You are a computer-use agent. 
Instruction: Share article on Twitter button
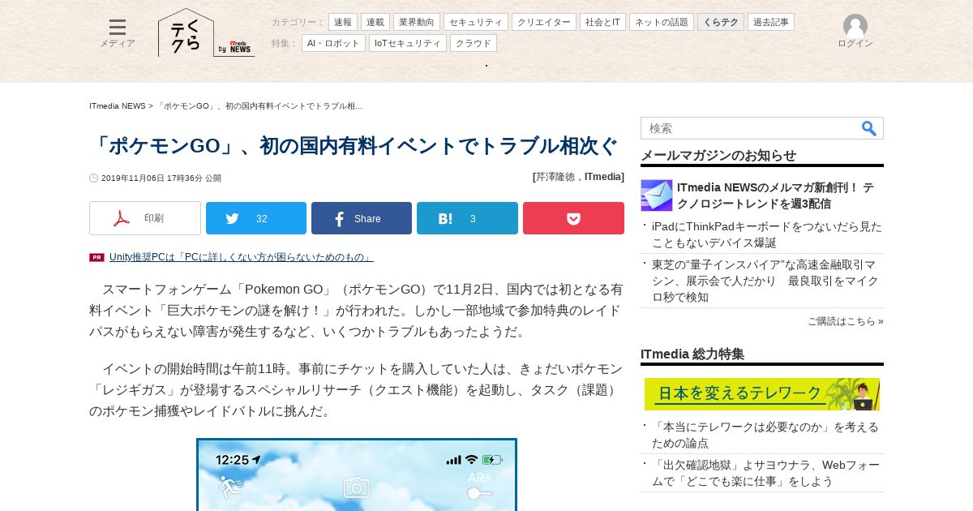[256, 218]
